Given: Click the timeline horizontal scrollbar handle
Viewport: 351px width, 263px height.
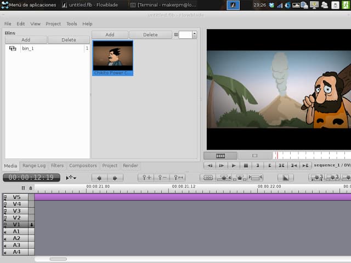Looking at the screenshot, I should pos(58,259).
